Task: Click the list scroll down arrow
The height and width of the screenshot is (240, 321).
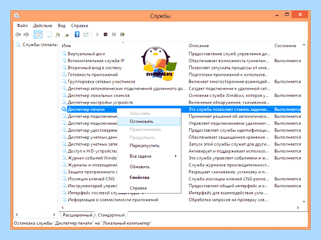Action: point(304,202)
